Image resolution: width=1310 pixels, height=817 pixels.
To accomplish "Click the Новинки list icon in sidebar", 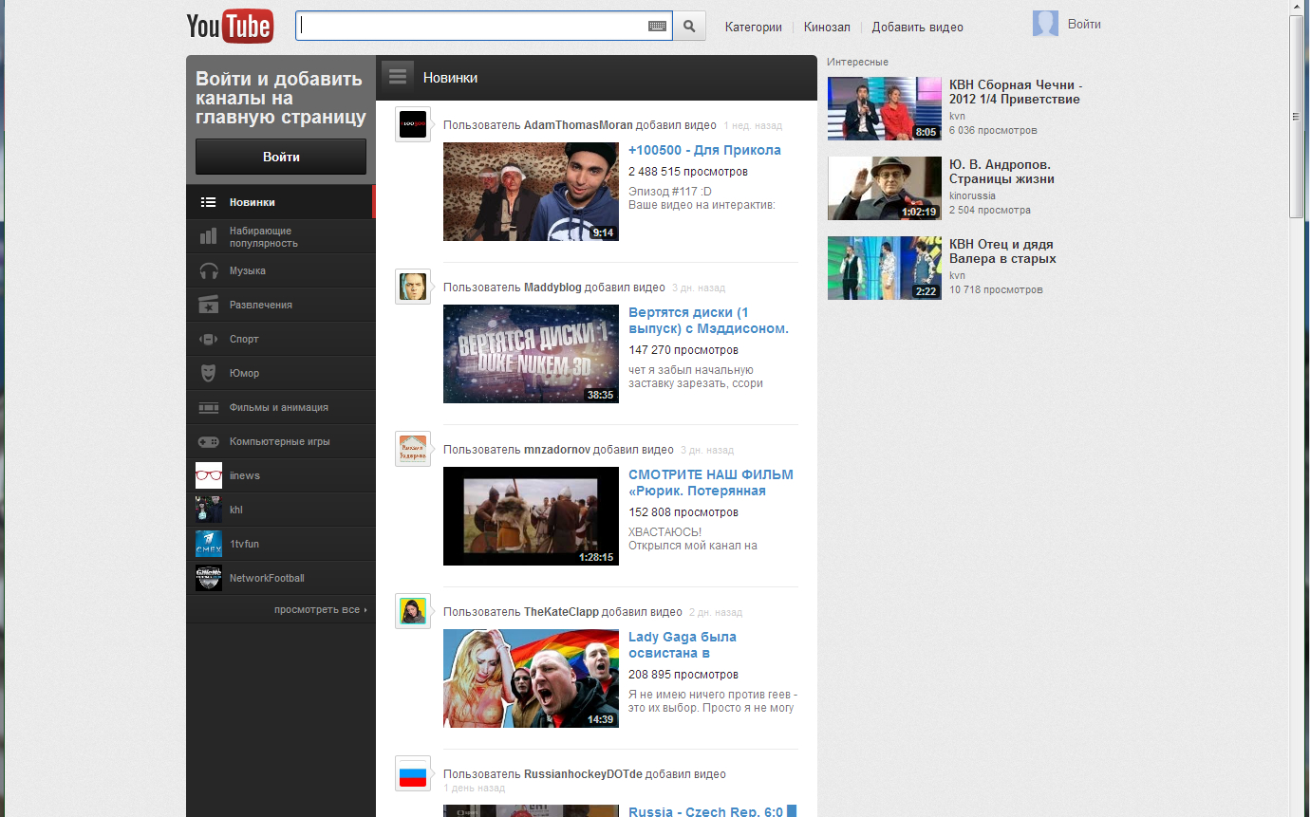I will pyautogui.click(x=208, y=202).
